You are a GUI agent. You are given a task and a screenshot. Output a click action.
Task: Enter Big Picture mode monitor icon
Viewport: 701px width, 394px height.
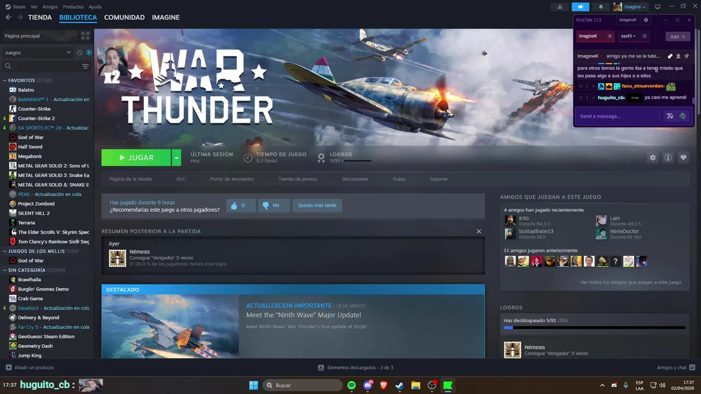[658, 7]
